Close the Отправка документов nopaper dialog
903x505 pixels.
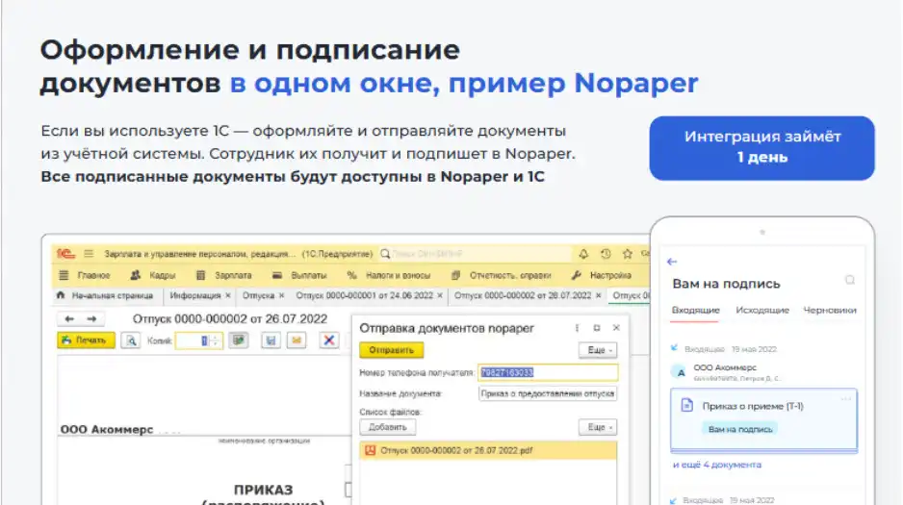click(x=616, y=328)
